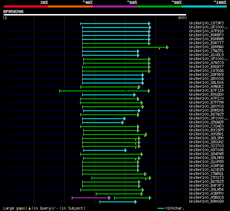Select the UniRef100_O23703 label
Viewport: 230px width, 211px height.
pos(206,146)
